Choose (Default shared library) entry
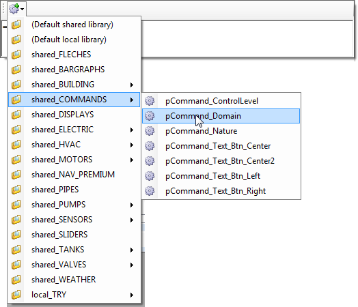The image size is (358, 307). click(x=74, y=25)
